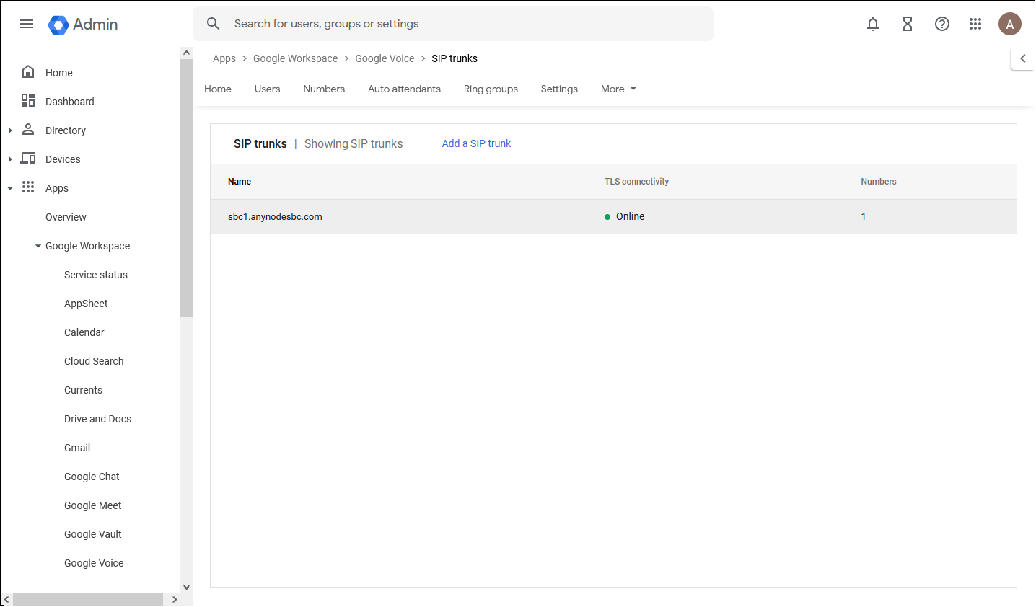Click the Directory person icon
1036x607 pixels.
coord(28,130)
